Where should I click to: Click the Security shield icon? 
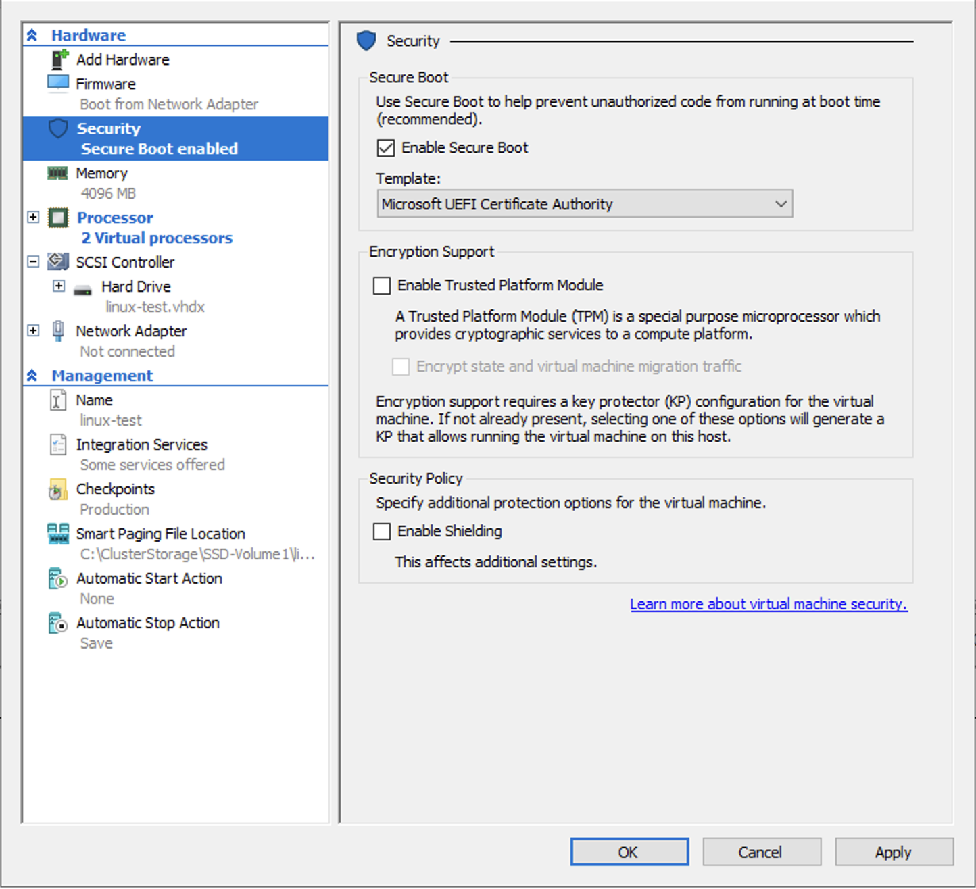57,128
